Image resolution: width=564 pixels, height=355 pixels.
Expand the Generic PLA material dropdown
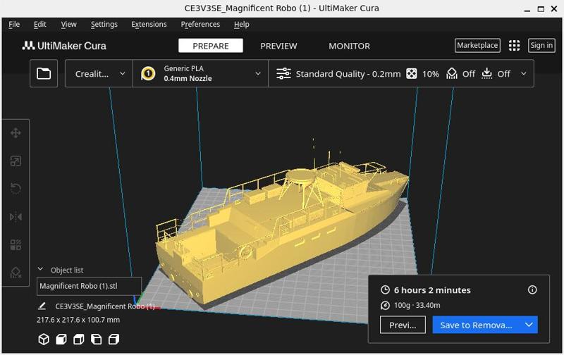[201, 74]
